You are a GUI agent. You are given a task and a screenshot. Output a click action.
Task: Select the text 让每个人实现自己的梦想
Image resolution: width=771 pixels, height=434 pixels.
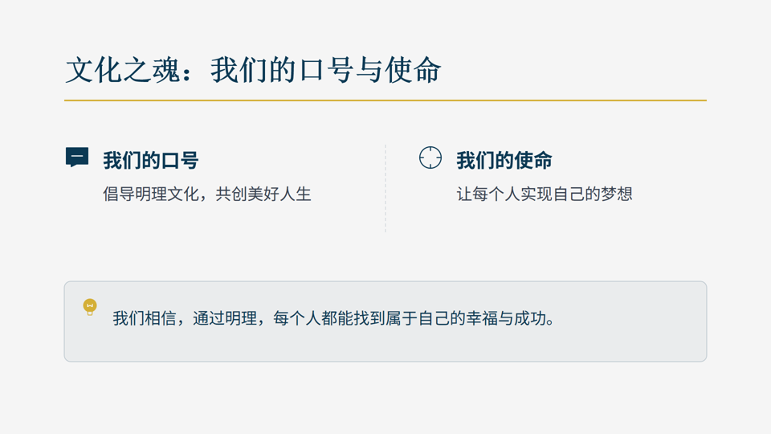pos(545,194)
